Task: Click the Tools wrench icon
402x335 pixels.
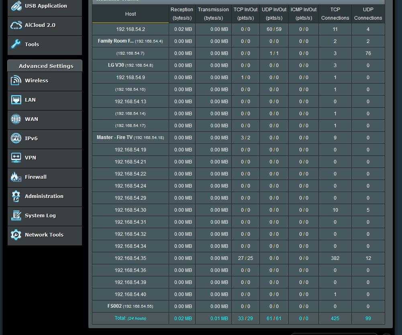Action: pos(16,44)
